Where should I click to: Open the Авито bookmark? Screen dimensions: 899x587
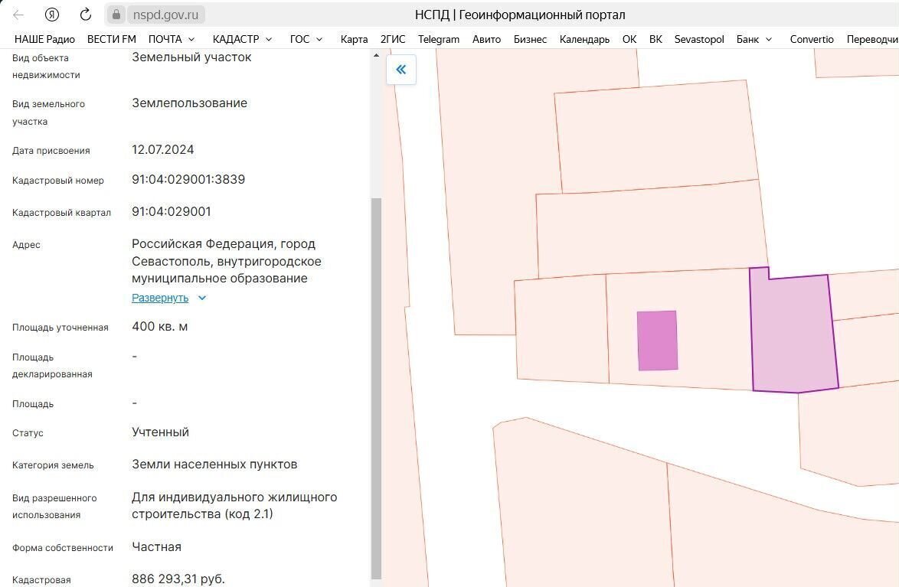pyautogui.click(x=486, y=39)
